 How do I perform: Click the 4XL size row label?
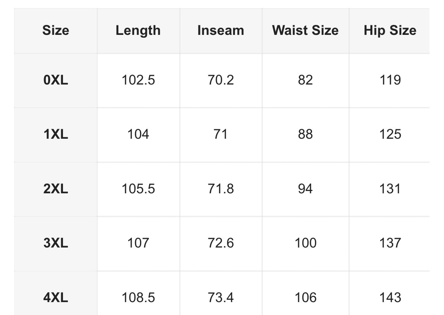(x=56, y=298)
